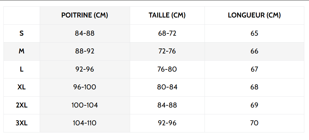
Task: Click waist value 76-80 for size L
Action: point(167,69)
